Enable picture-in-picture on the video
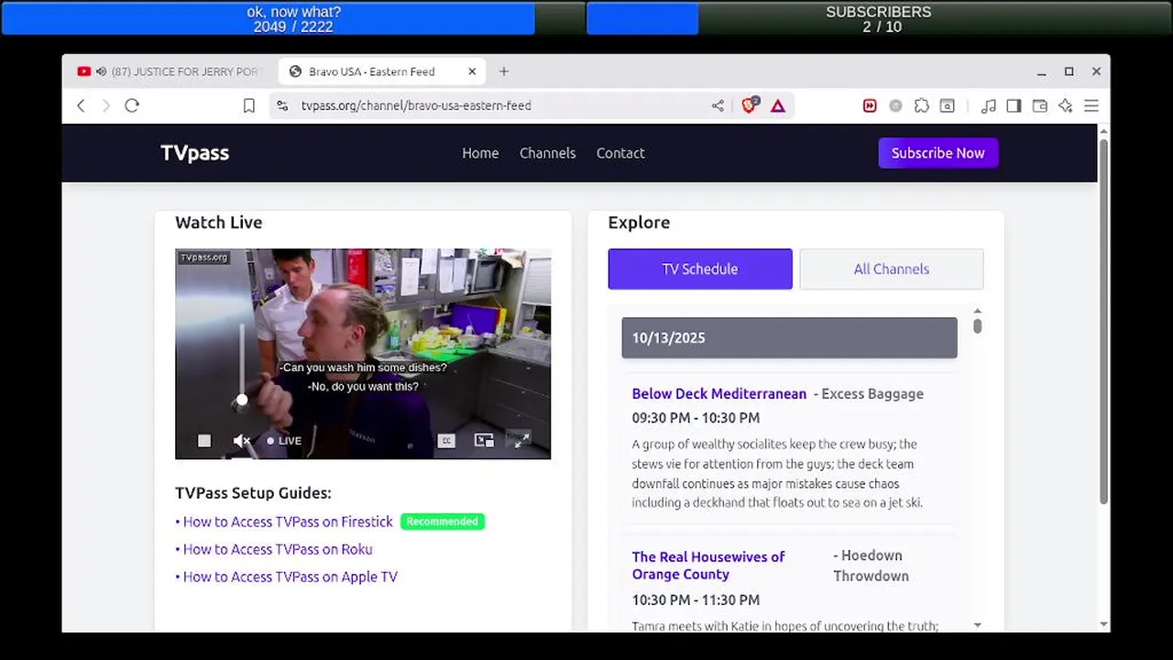This screenshot has height=660, width=1173. point(484,441)
